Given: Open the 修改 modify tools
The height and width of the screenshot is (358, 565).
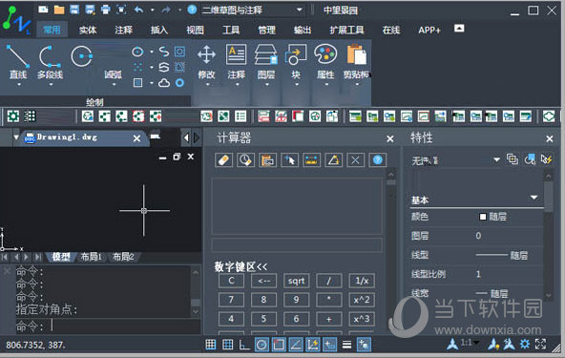Looking at the screenshot, I should (206, 61).
